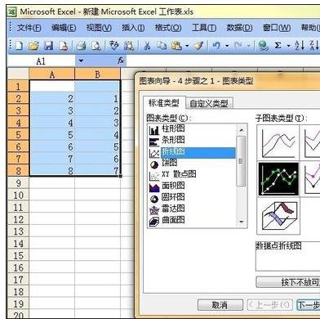Open the Name Box dropdown arrow
This screenshot has width=320, height=319.
(x=81, y=61)
